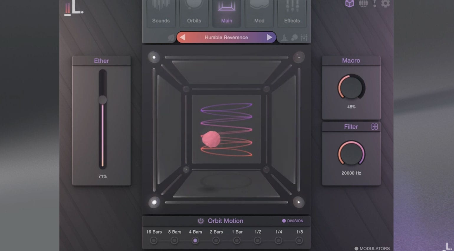Click the previous preset arrow
Screen dimensions: 454x251
point(183,37)
